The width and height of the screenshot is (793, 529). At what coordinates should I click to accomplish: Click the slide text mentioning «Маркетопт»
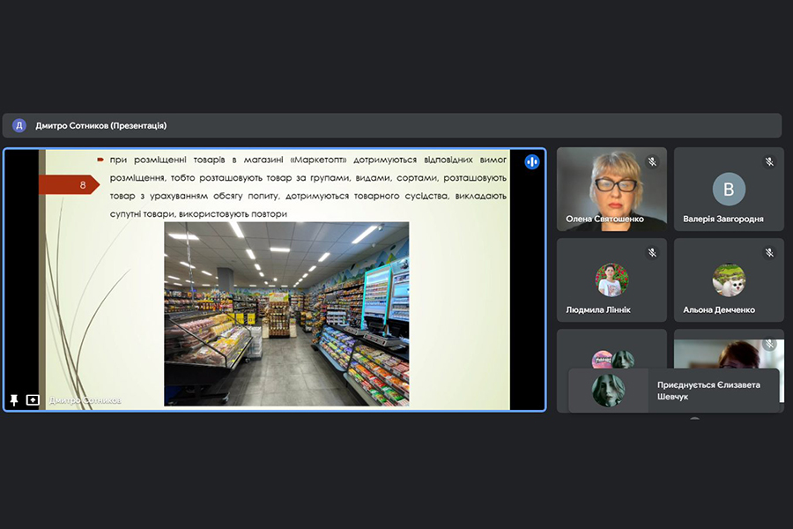point(308,187)
